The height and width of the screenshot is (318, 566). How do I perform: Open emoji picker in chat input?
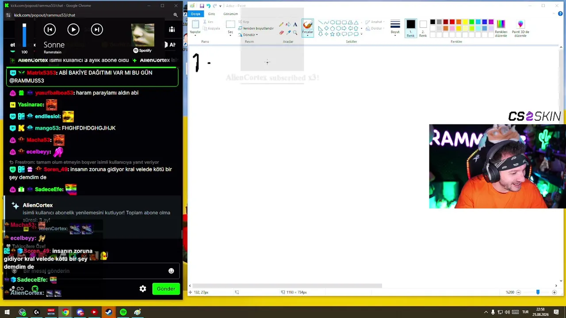[171, 271]
